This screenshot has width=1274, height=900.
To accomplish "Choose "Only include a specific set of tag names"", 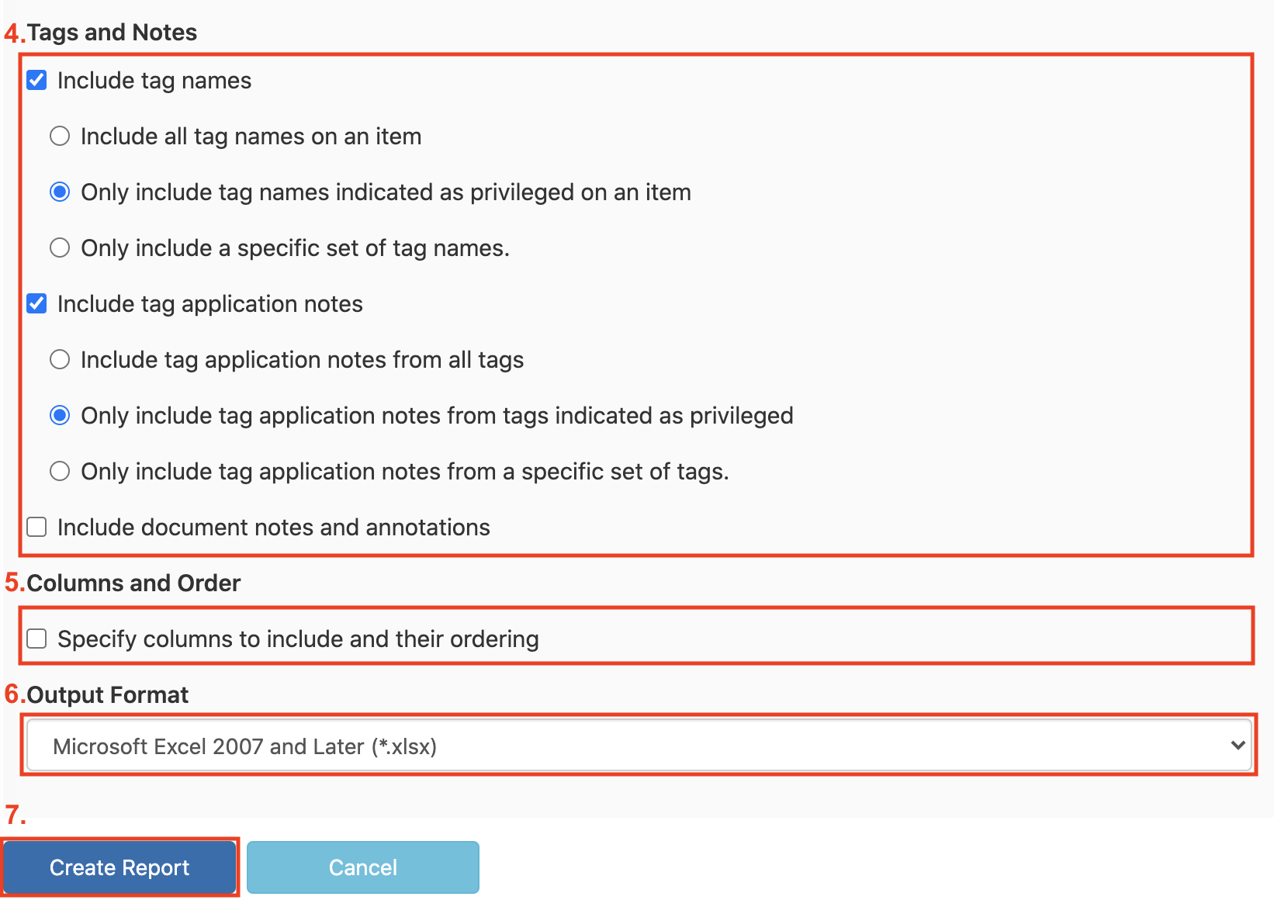I will click(60, 247).
